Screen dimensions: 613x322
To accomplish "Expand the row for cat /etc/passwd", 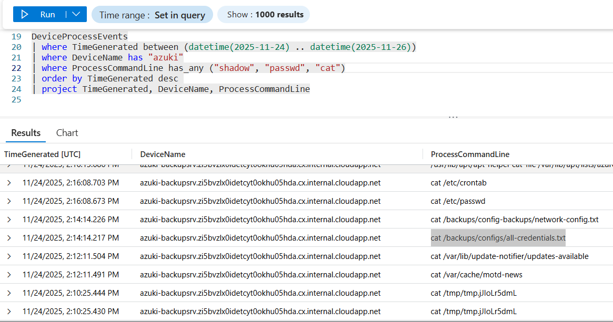I will [9, 201].
